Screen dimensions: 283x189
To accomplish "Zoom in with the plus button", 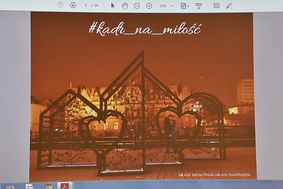I will pos(149,6).
